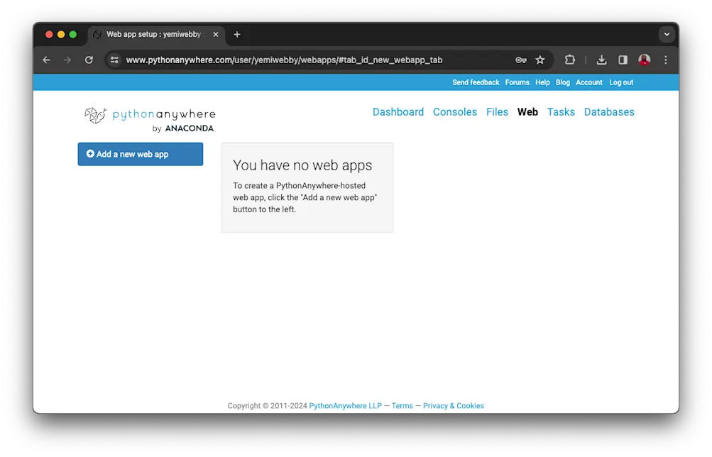The width and height of the screenshot is (712, 457).
Task: View site information icon in the address bar
Action: pos(114,60)
